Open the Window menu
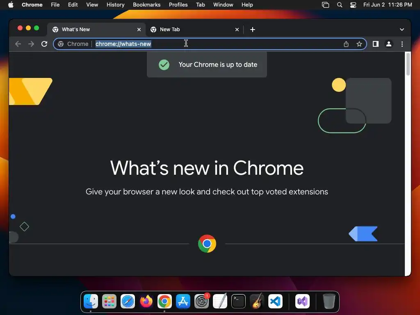The height and width of the screenshot is (315, 420). (x=223, y=5)
